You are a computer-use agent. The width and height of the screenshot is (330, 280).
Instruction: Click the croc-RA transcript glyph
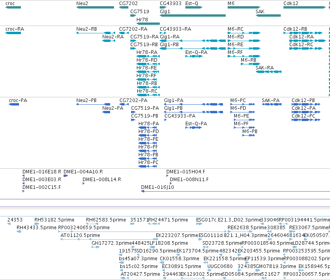point(13,33)
